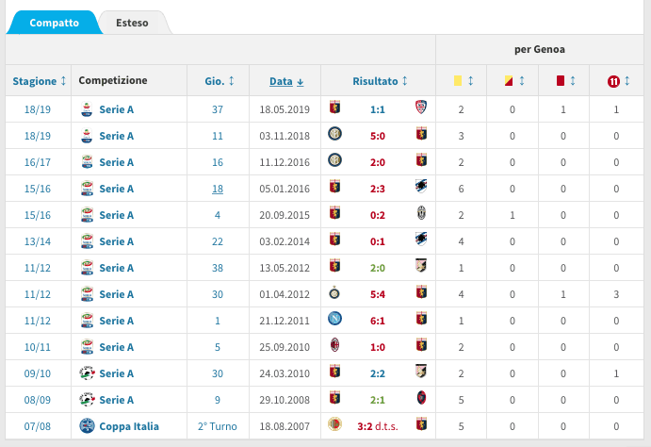Sort table by Data column
Screen dimensions: 651x447
[285, 81]
